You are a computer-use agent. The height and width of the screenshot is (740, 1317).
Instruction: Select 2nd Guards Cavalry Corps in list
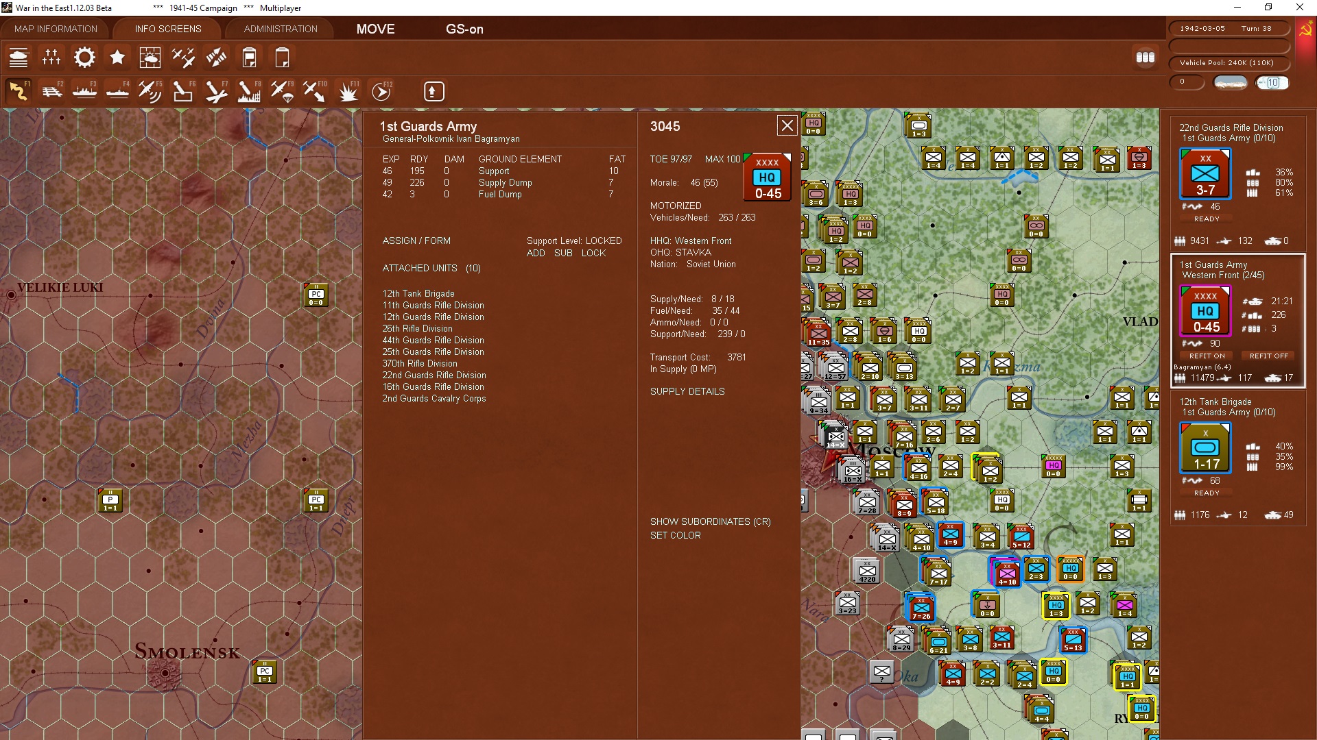(x=434, y=398)
